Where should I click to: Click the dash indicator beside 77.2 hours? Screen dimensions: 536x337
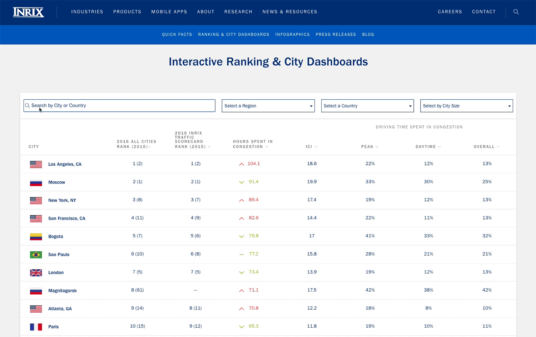[242, 255]
